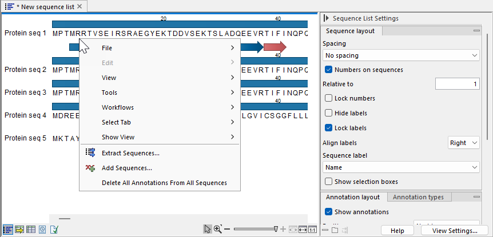Open the Align labels dropdown
The image size is (493, 237).
[x=463, y=143]
